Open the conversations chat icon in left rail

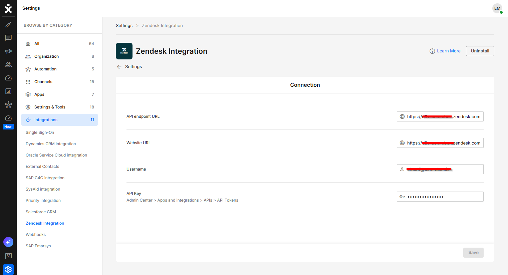pos(8,38)
